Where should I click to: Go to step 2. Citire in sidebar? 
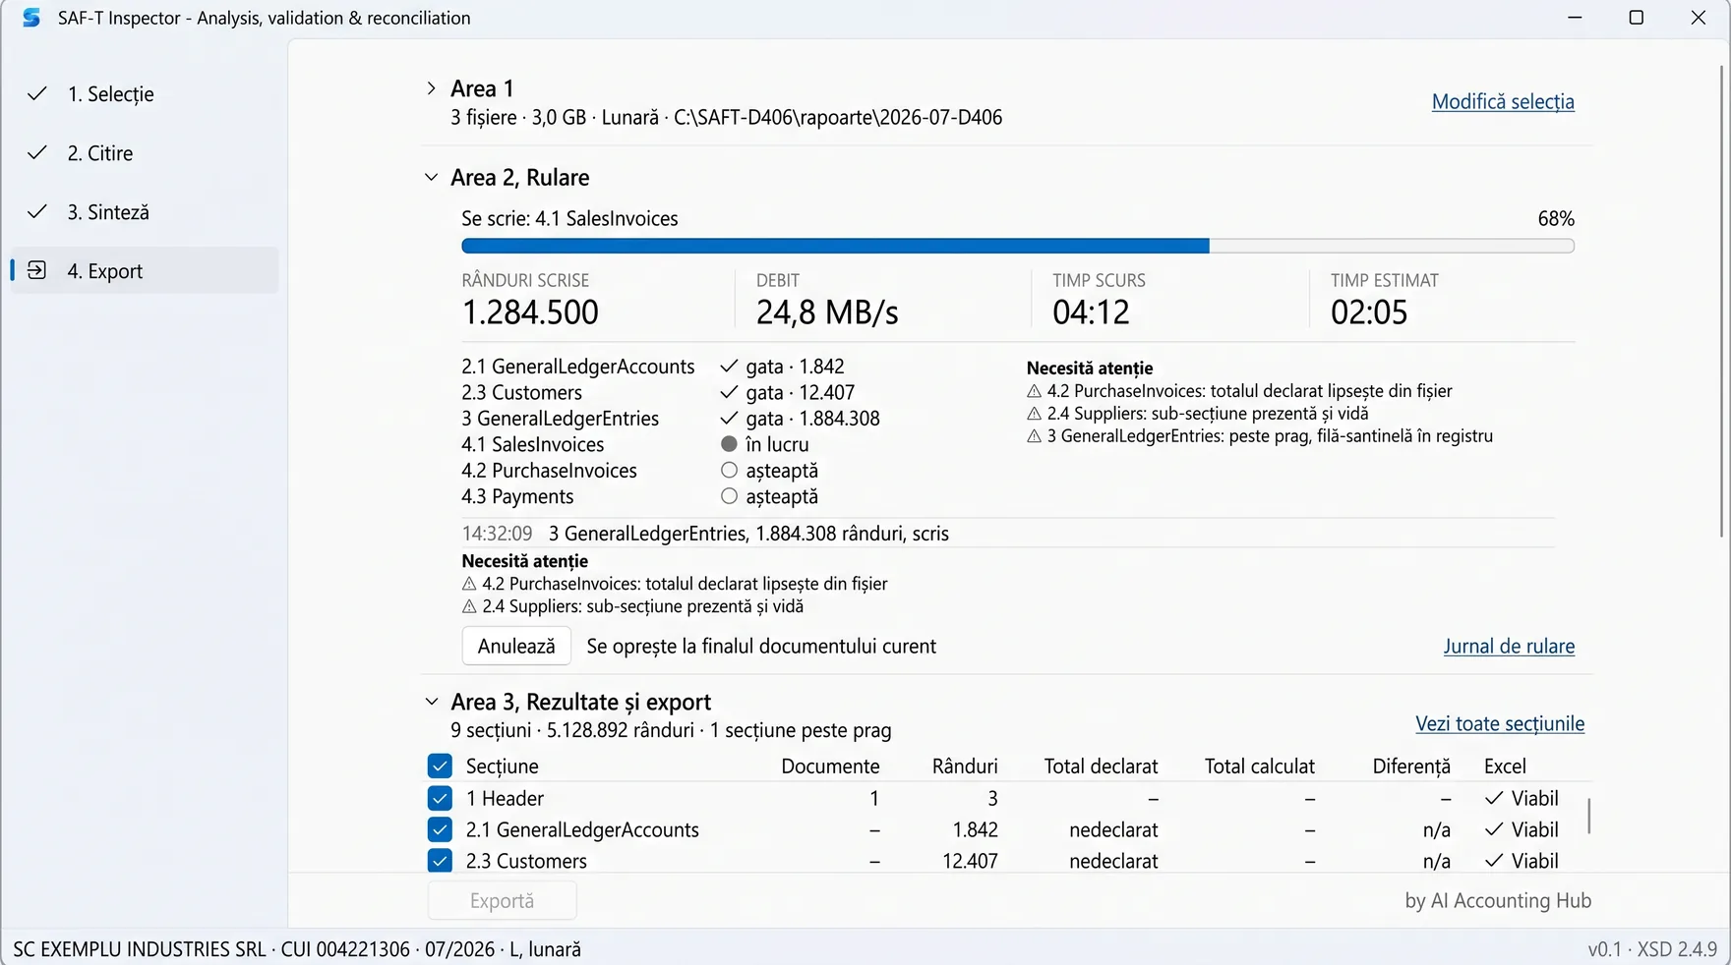(145, 153)
